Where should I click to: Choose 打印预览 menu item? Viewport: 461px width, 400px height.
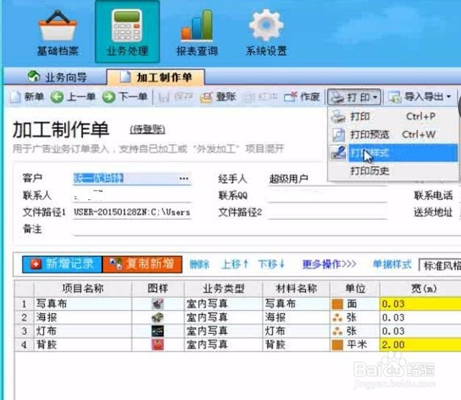(x=393, y=135)
